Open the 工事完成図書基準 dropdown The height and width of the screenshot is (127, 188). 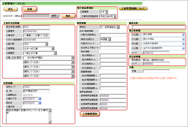pos(108,16)
